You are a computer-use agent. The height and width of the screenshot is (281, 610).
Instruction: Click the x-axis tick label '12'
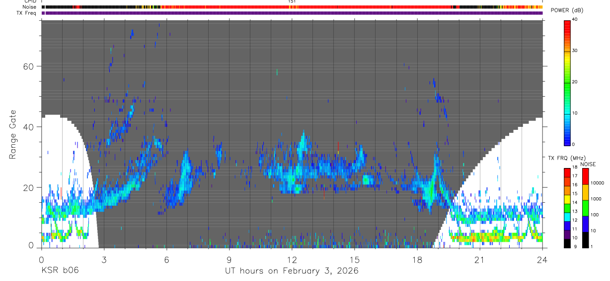point(292,260)
